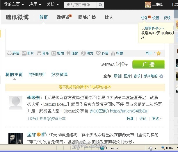
Task: Open the 任务 link
Action: 144,18
